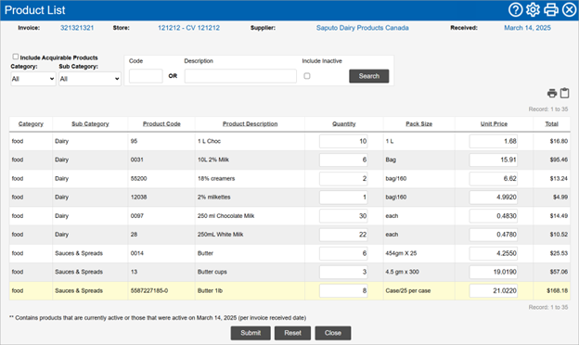Edit unit price 19.0190 for Butter cups
579x345 pixels.
tap(494, 272)
